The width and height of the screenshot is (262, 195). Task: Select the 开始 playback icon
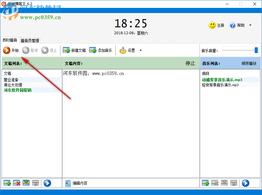point(7,50)
